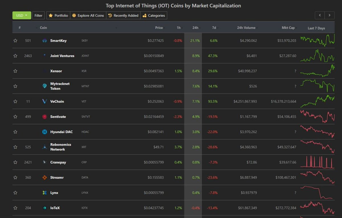Click the SmartKey coin logo icon
This screenshot has width=342, height=218.
point(44,41)
